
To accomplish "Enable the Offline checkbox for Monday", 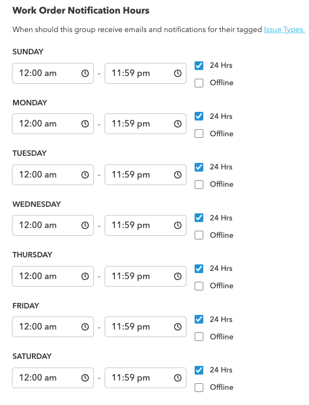I will (199, 134).
